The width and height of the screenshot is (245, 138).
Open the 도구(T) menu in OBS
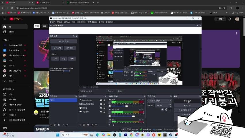coord(101,22)
